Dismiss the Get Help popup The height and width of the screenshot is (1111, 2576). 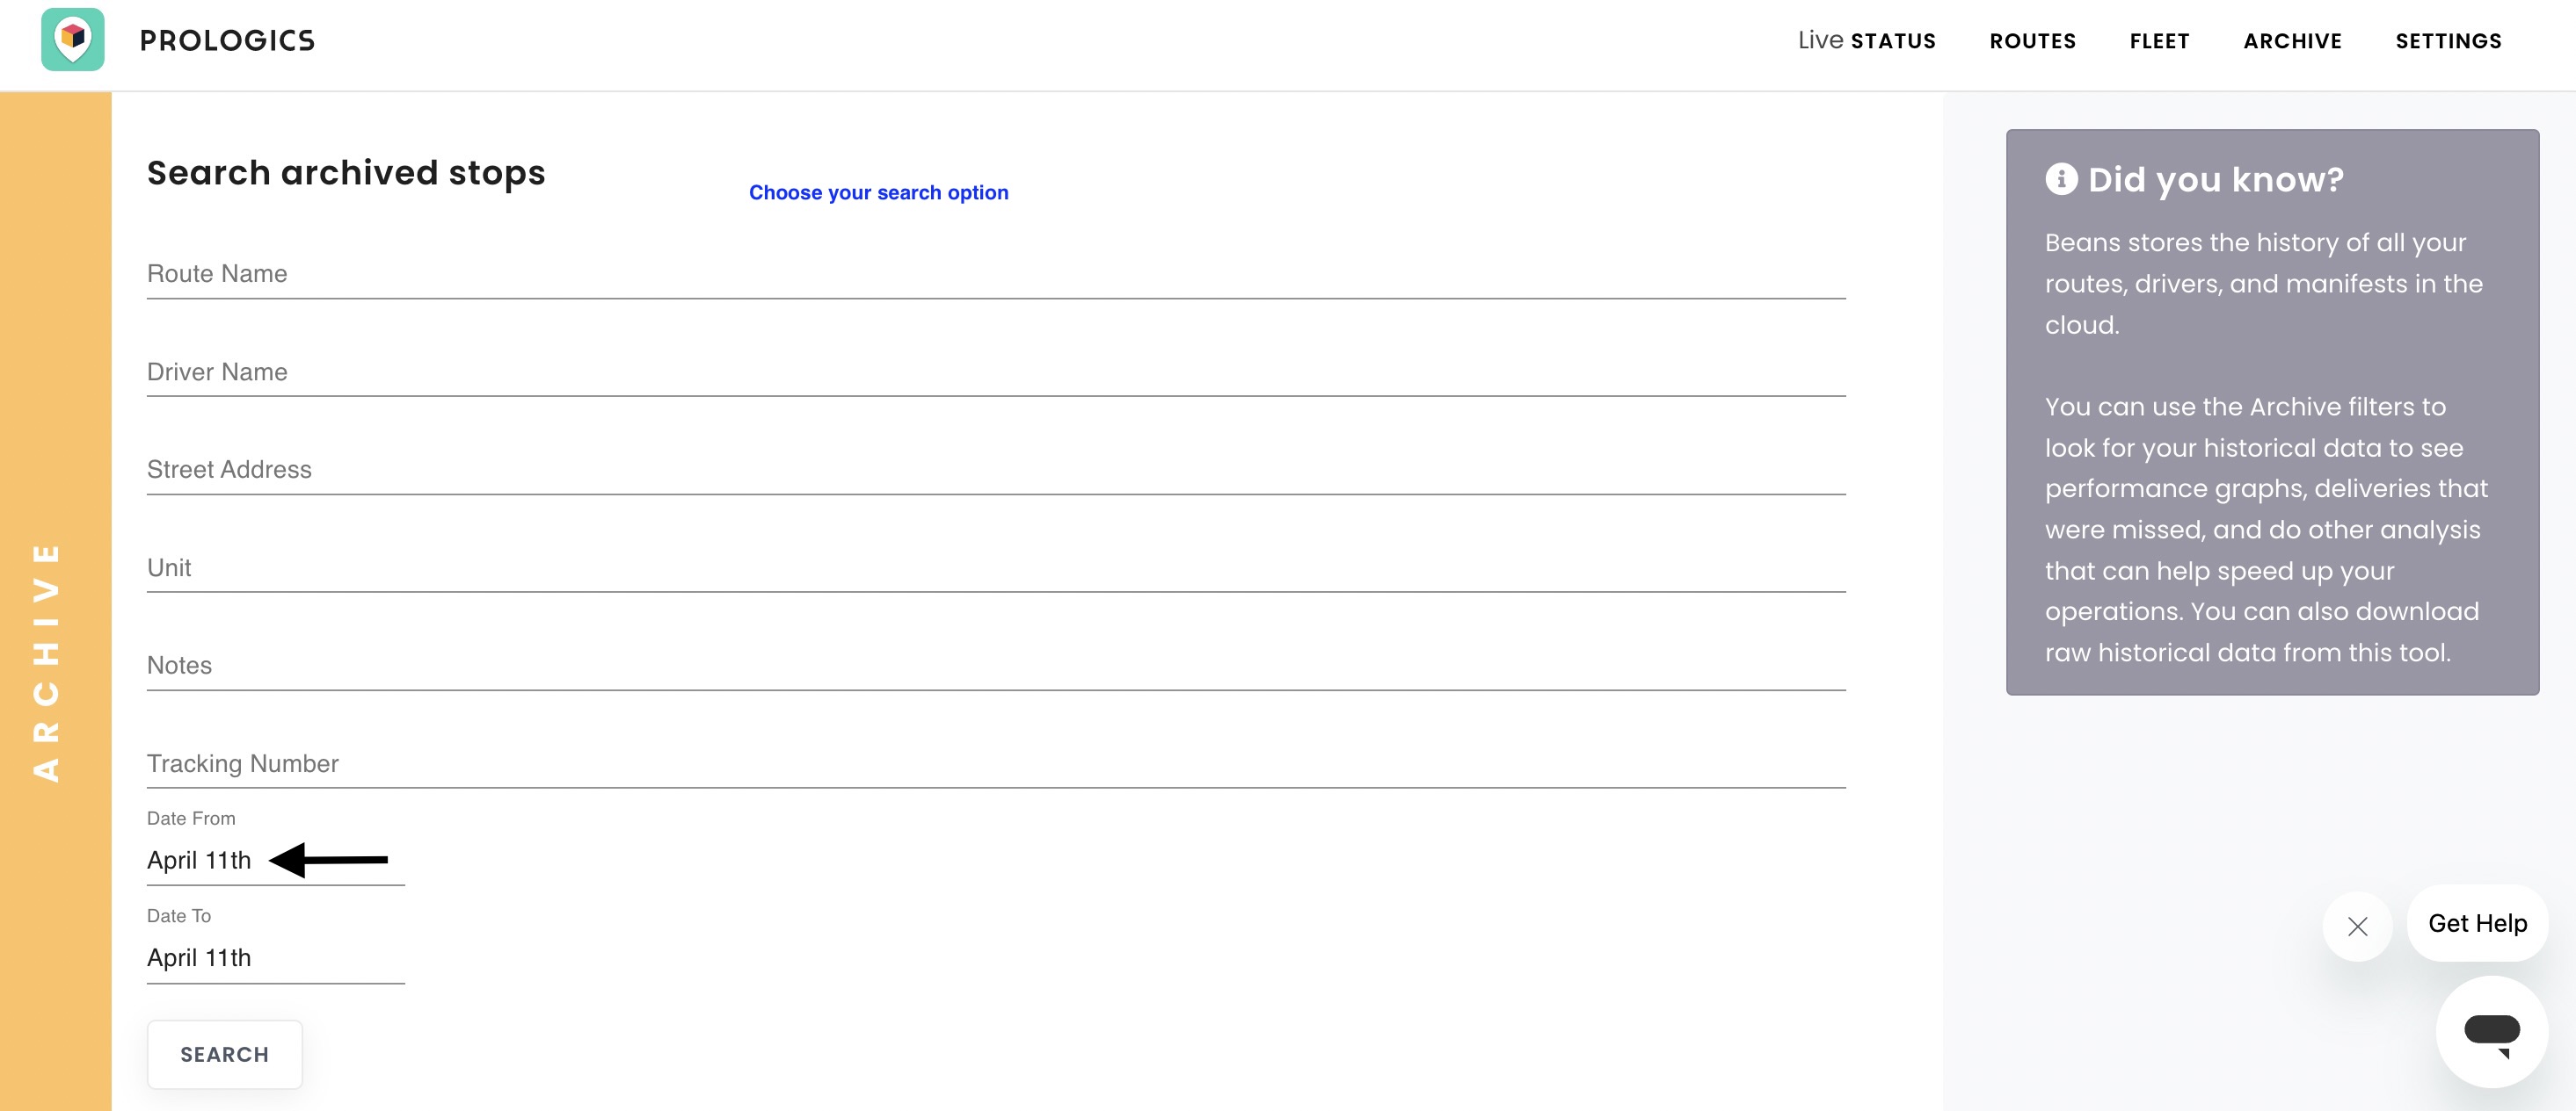pyautogui.click(x=2357, y=927)
